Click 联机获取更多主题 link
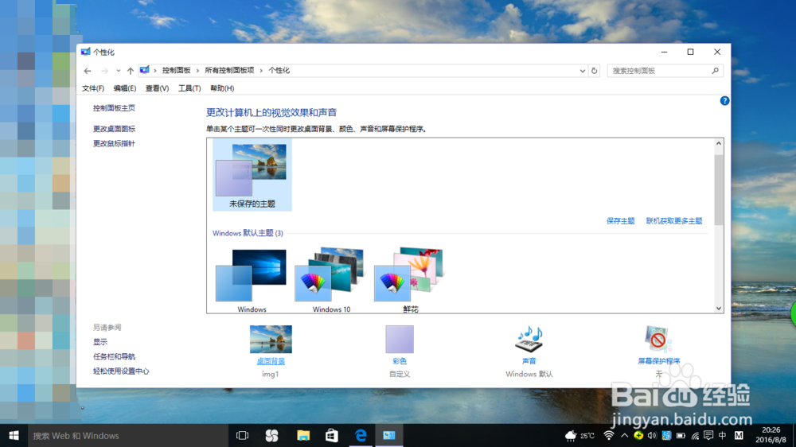Viewport: 796px width, 447px height. [674, 220]
